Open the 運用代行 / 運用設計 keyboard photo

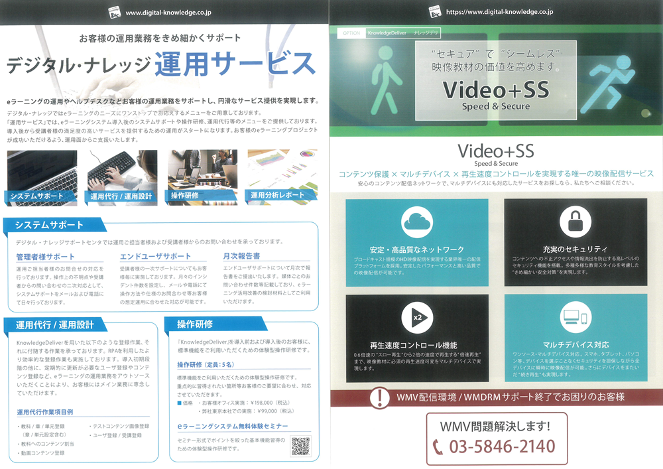(122, 178)
